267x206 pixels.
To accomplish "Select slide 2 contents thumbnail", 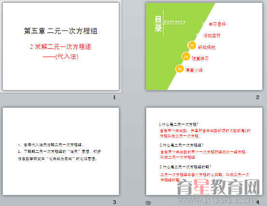I will [x=204, y=46].
